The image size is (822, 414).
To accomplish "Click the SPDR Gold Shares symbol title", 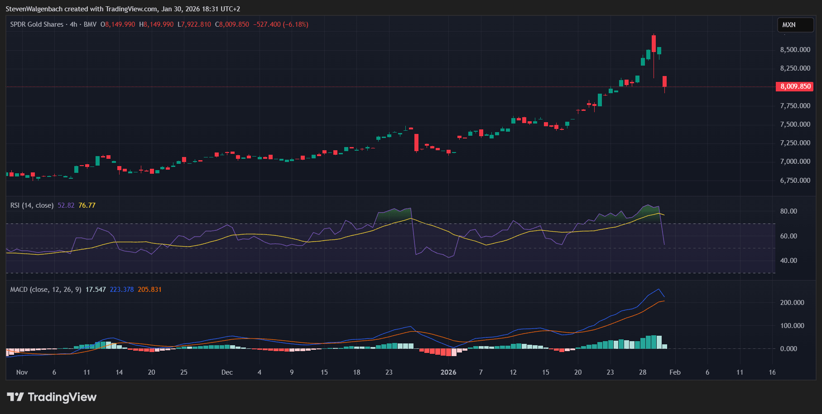I will point(37,24).
